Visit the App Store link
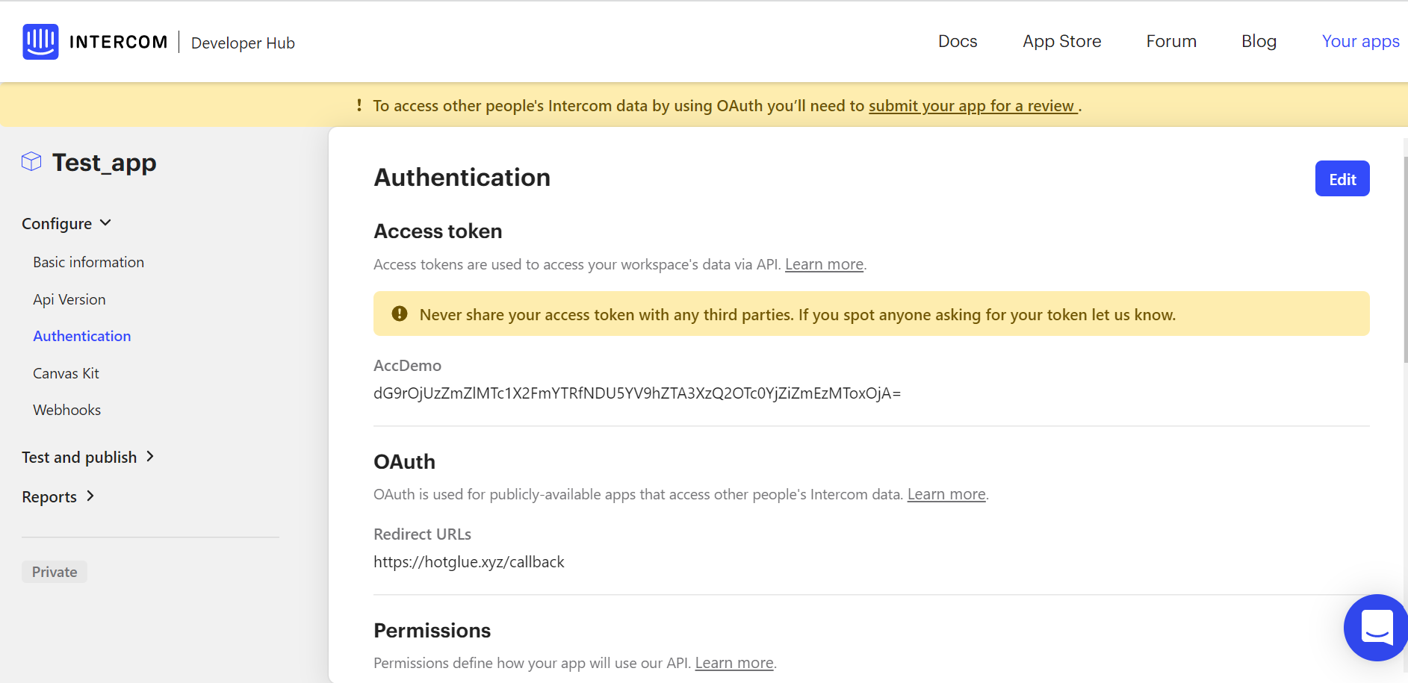This screenshot has height=683, width=1408. (x=1062, y=41)
